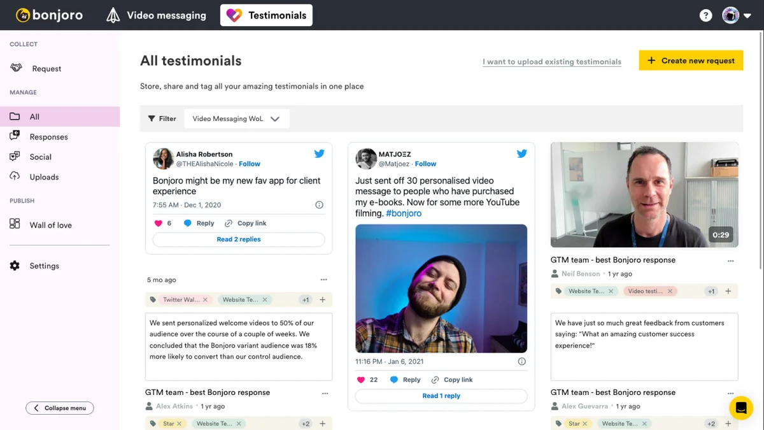The height and width of the screenshot is (430, 764).
Task: Remove the Star tag on Alex Atkins card
Action: (x=180, y=424)
